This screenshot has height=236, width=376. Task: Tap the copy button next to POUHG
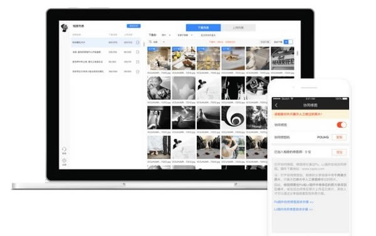pyautogui.click(x=339, y=137)
